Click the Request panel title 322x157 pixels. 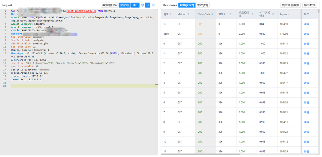coord(7,5)
